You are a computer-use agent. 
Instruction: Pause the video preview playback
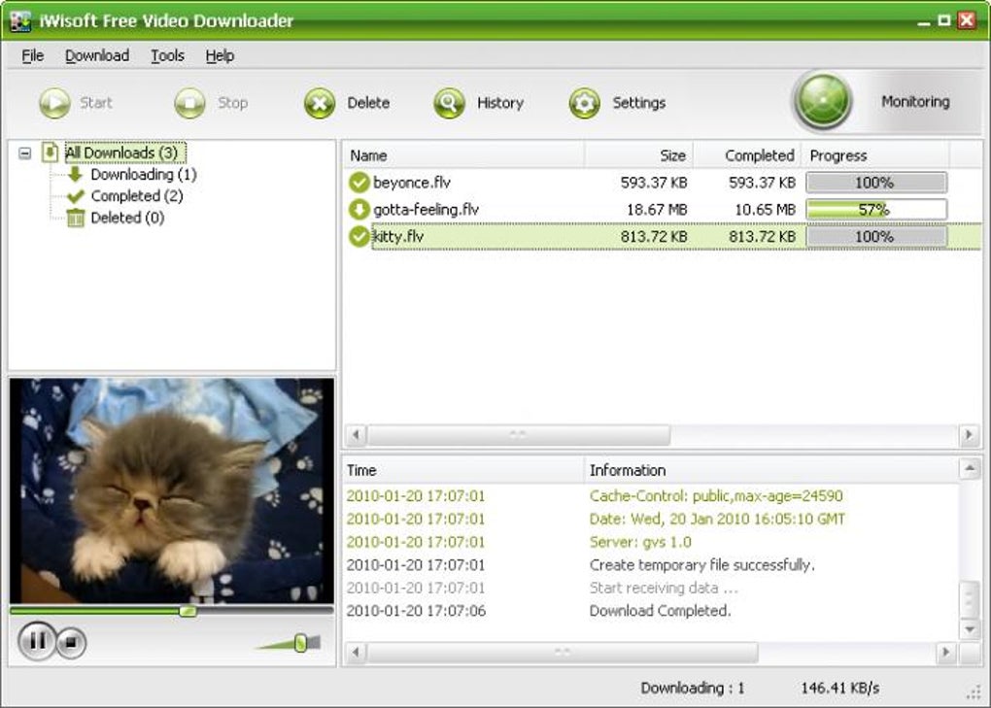pyautogui.click(x=37, y=641)
